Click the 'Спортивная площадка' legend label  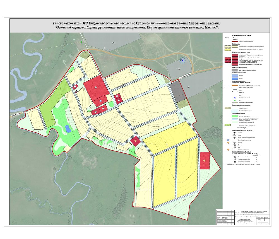coord(244,150)
